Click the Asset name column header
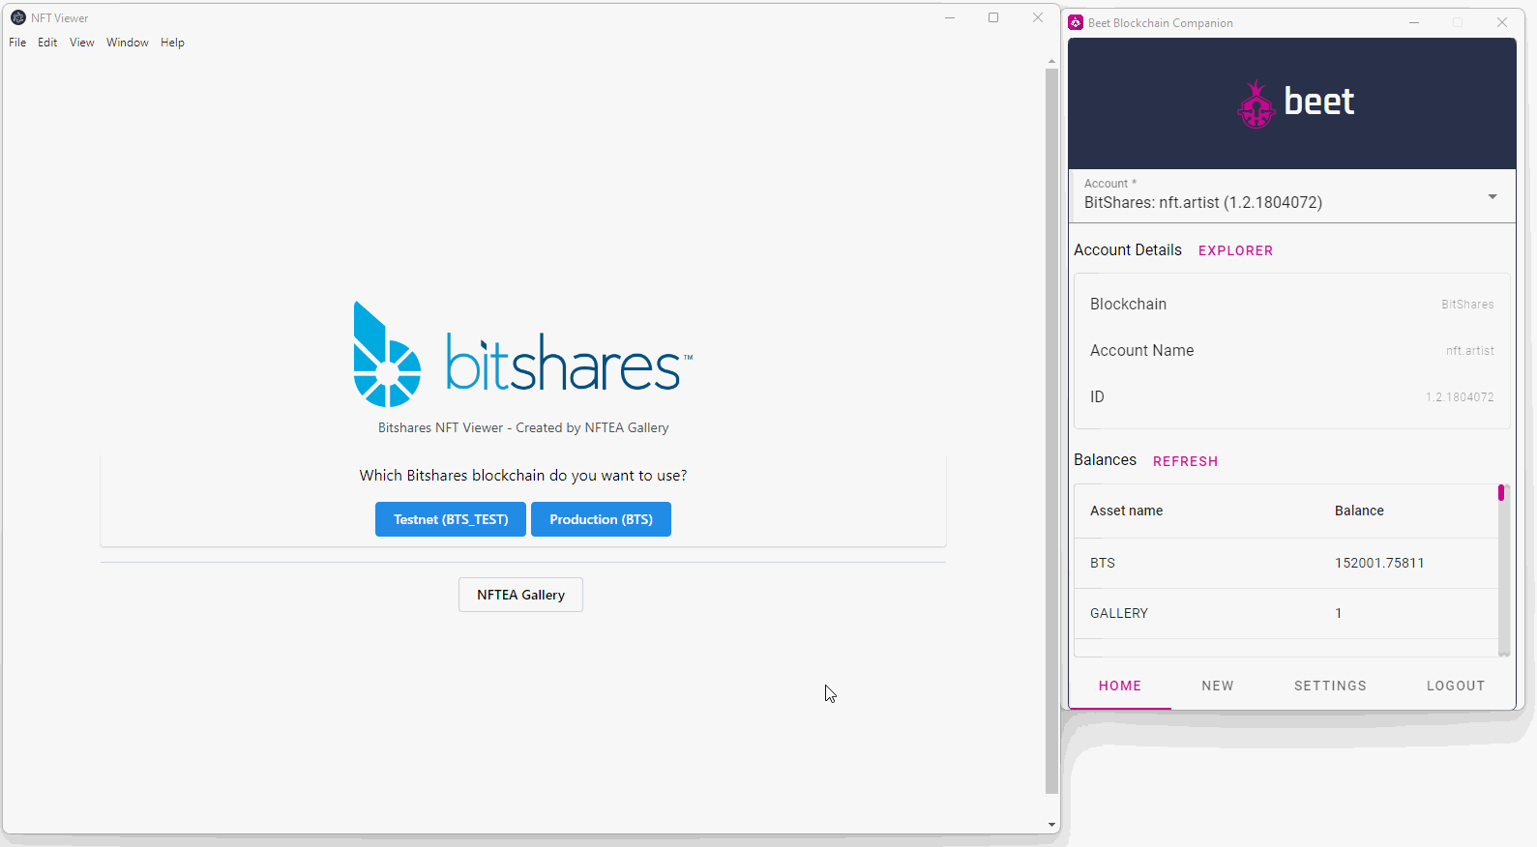The width and height of the screenshot is (1537, 847). 1127,511
